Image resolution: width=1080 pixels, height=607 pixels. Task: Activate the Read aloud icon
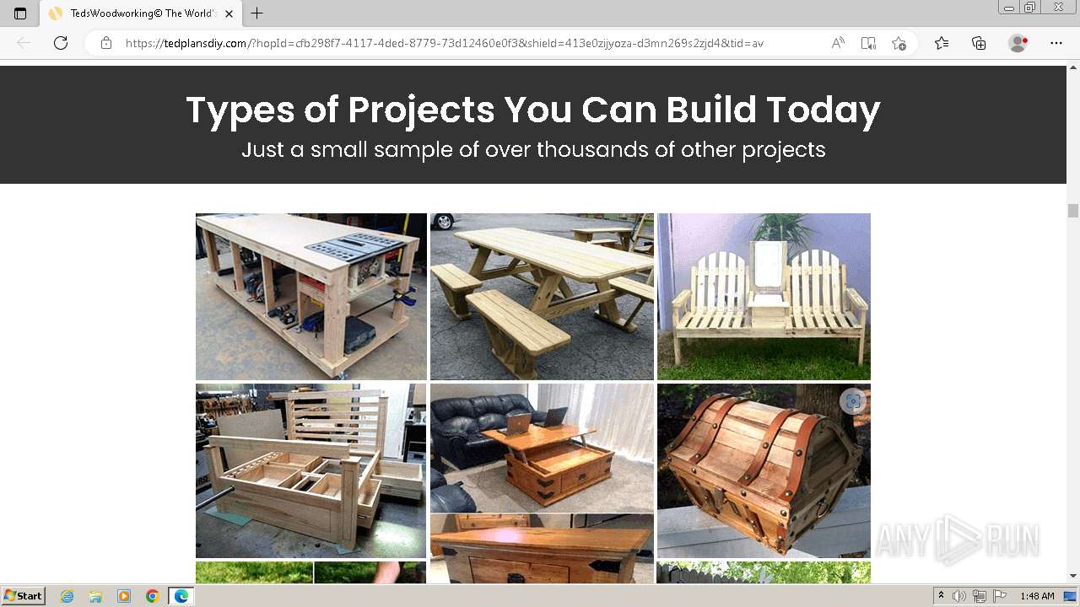coord(838,43)
